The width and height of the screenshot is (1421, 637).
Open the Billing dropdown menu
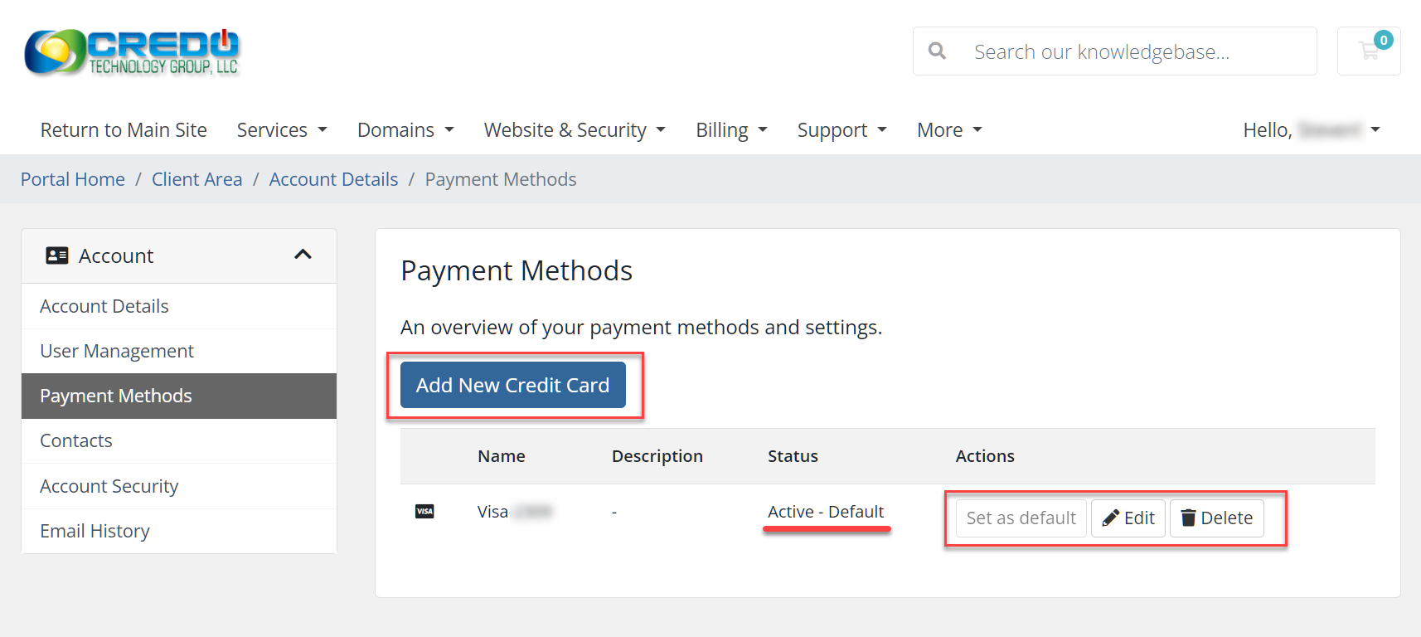pos(731,130)
